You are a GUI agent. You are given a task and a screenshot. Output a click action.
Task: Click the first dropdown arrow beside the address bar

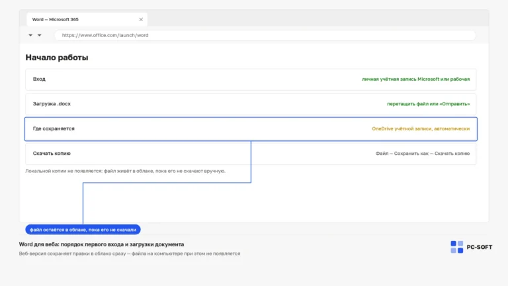click(x=30, y=35)
